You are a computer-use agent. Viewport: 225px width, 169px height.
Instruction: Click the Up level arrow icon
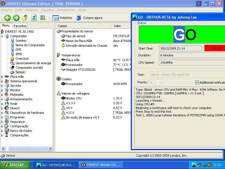(x=25, y=18)
